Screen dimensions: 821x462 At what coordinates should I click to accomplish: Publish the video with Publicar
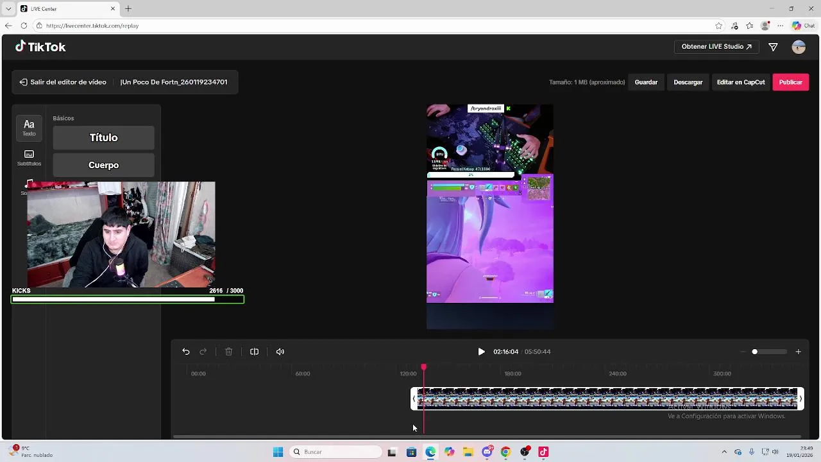[791, 82]
